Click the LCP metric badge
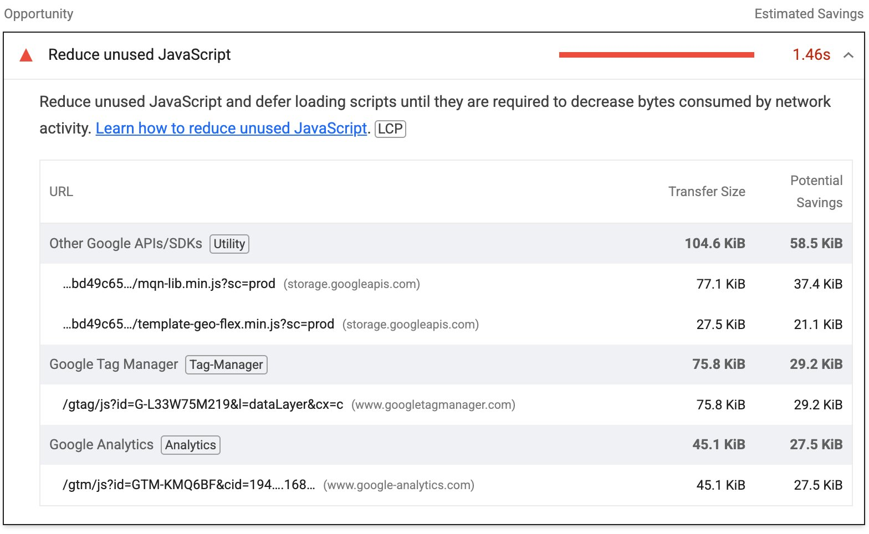 click(390, 129)
